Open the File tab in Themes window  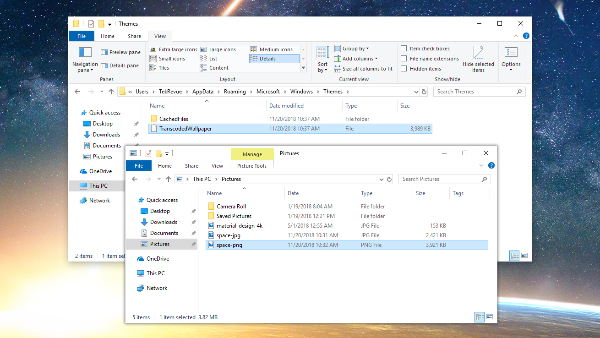coord(82,36)
